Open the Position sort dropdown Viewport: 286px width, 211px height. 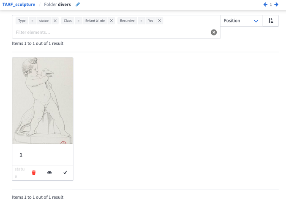(241, 21)
